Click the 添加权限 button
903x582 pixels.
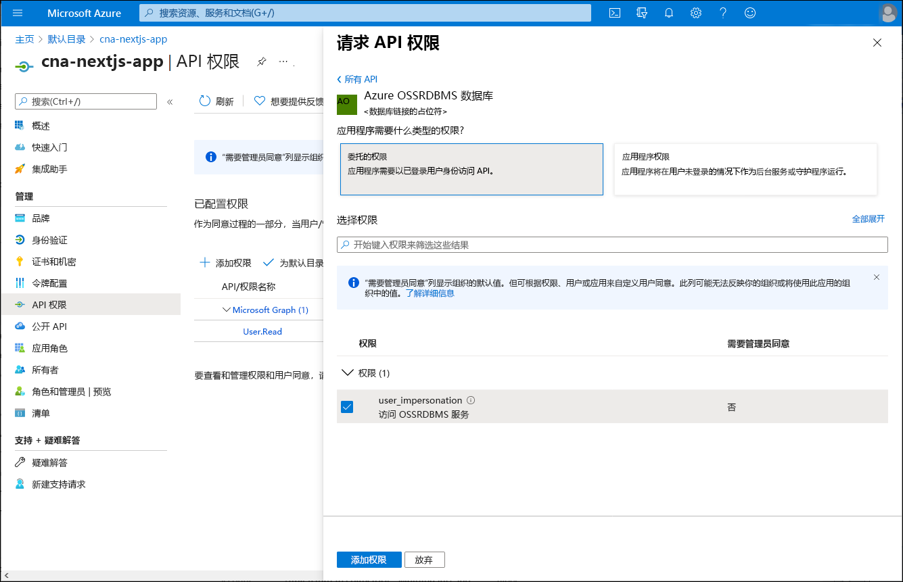pyautogui.click(x=369, y=560)
